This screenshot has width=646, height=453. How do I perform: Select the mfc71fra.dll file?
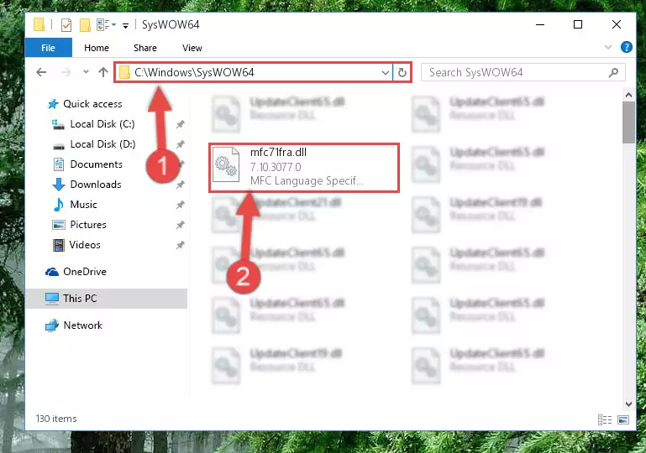click(304, 168)
